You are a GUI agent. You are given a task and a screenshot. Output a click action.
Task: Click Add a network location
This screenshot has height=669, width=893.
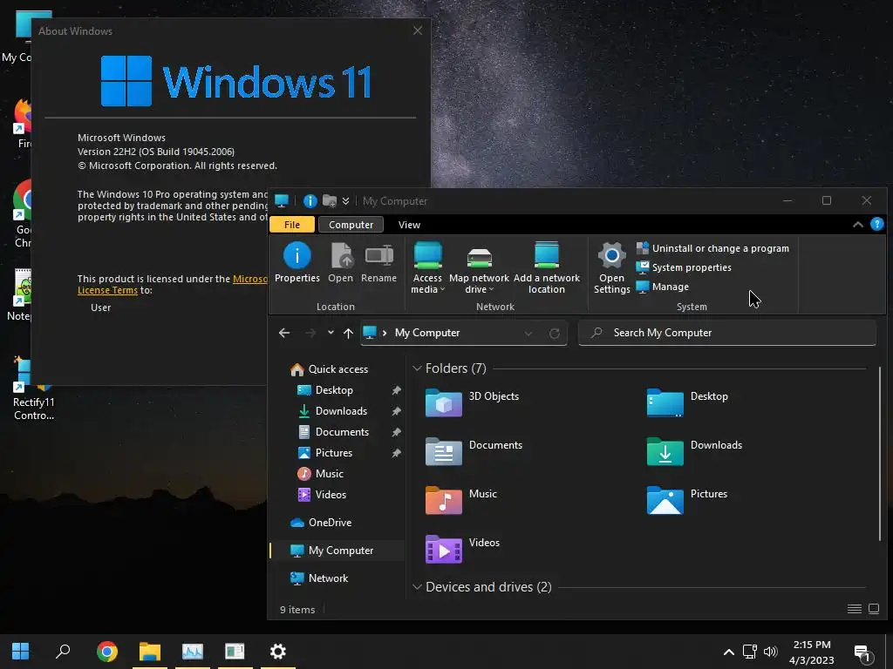[547, 267]
